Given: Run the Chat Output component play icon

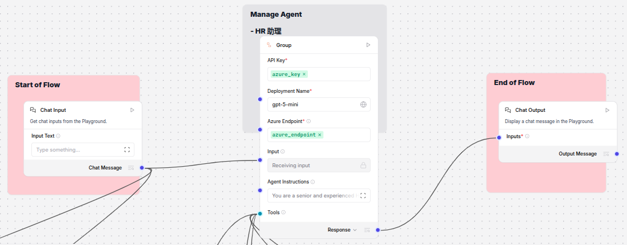Looking at the screenshot, I should [x=607, y=110].
